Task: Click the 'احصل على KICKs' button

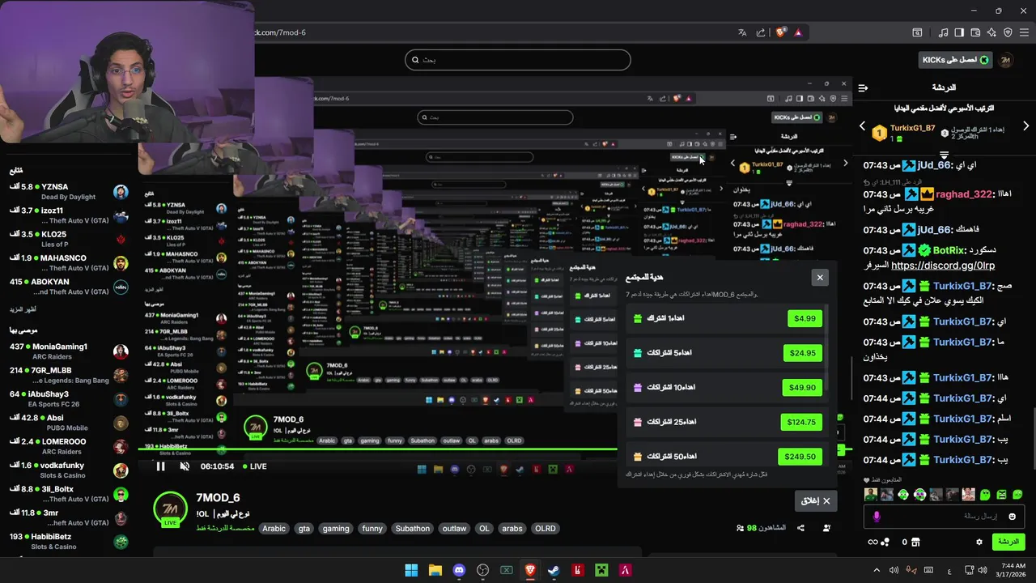Action: pos(956,60)
